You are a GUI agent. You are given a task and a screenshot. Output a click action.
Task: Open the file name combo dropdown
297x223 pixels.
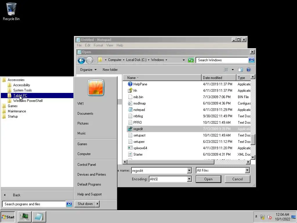[189, 170]
